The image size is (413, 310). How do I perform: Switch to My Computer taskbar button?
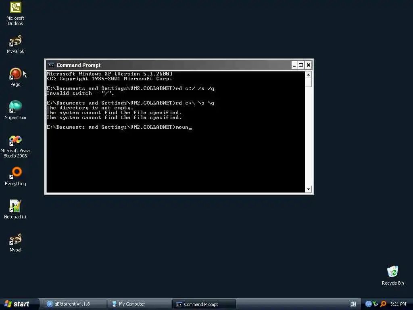click(x=140, y=304)
